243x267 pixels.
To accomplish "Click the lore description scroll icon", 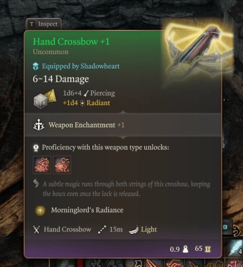I will [36, 183].
